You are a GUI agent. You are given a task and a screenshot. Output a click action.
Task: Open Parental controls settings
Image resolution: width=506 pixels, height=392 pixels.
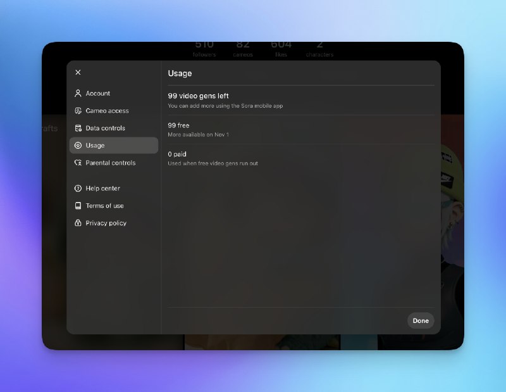[x=114, y=163]
